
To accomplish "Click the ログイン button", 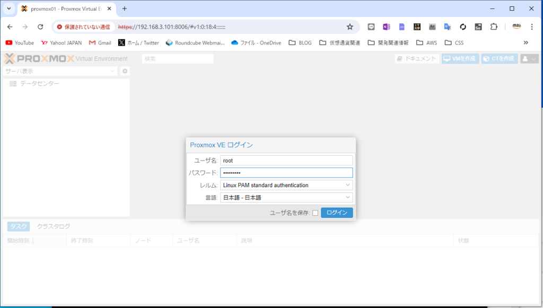I will (x=337, y=213).
